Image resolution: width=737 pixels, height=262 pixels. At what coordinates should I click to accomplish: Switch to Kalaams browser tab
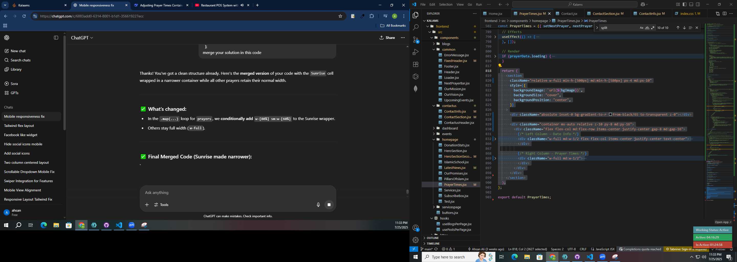click(x=39, y=5)
